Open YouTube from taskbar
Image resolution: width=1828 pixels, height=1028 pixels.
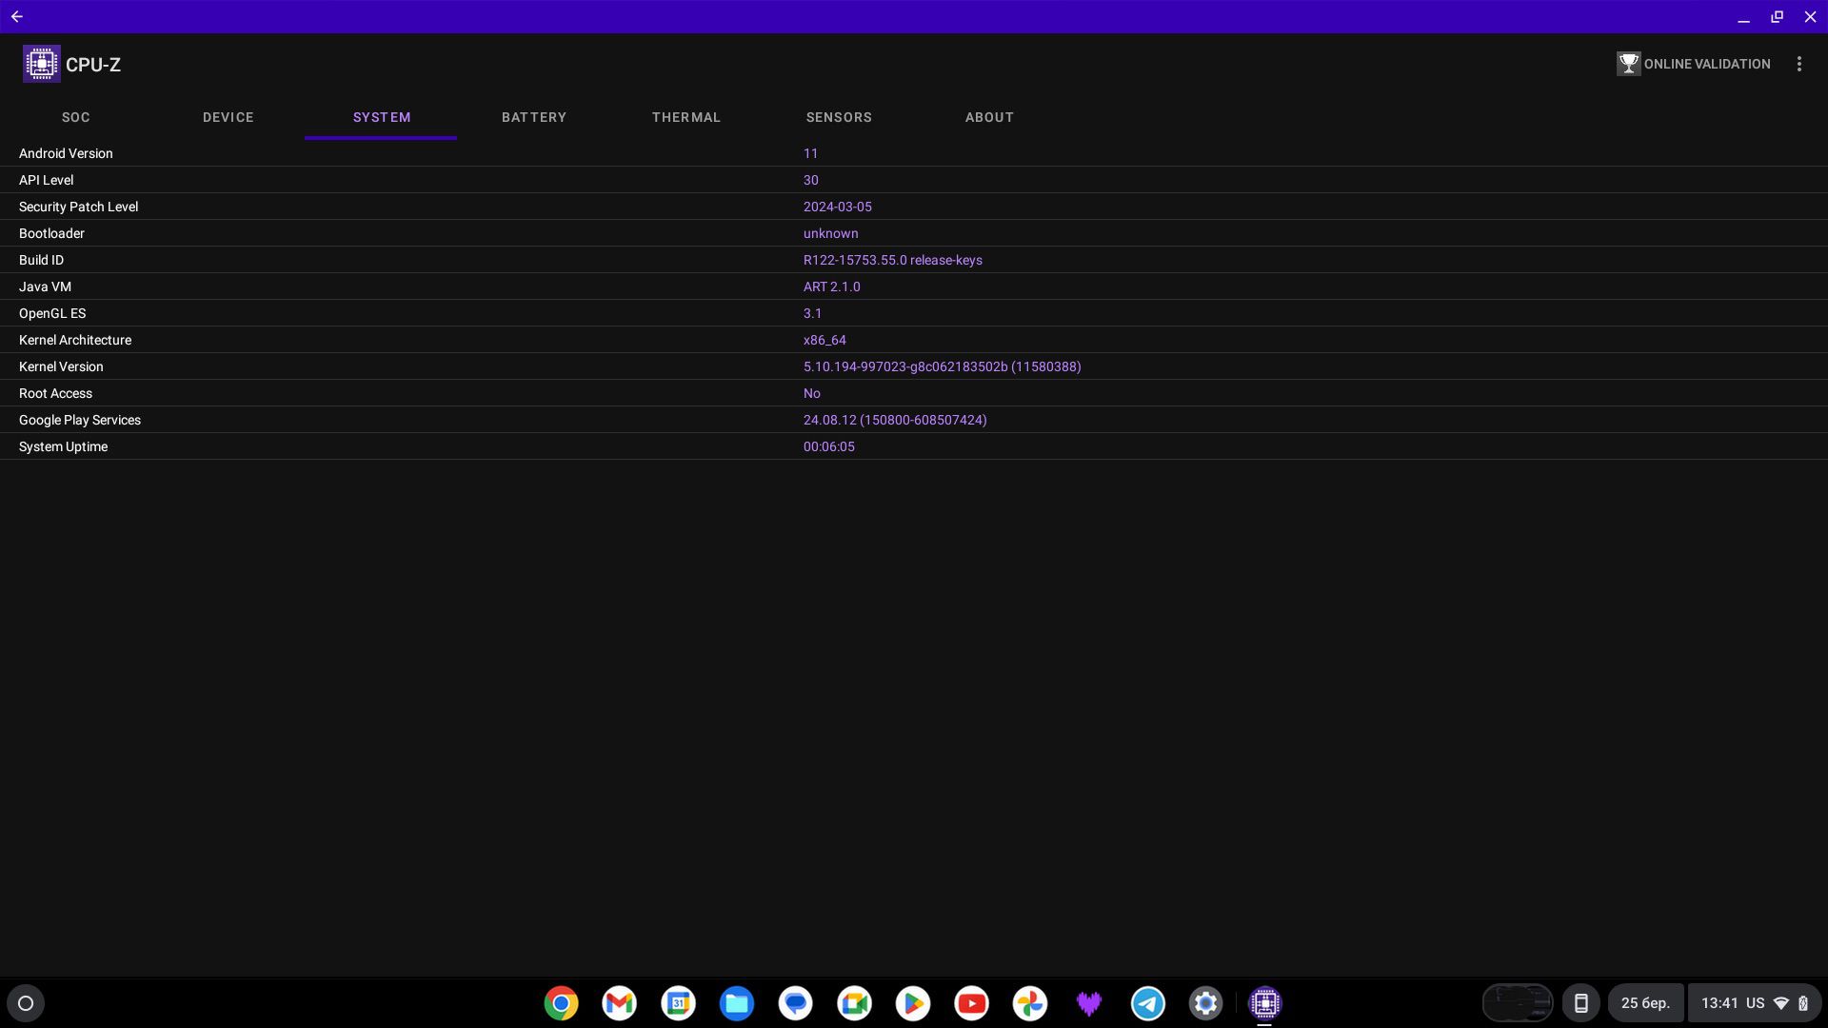click(972, 1003)
